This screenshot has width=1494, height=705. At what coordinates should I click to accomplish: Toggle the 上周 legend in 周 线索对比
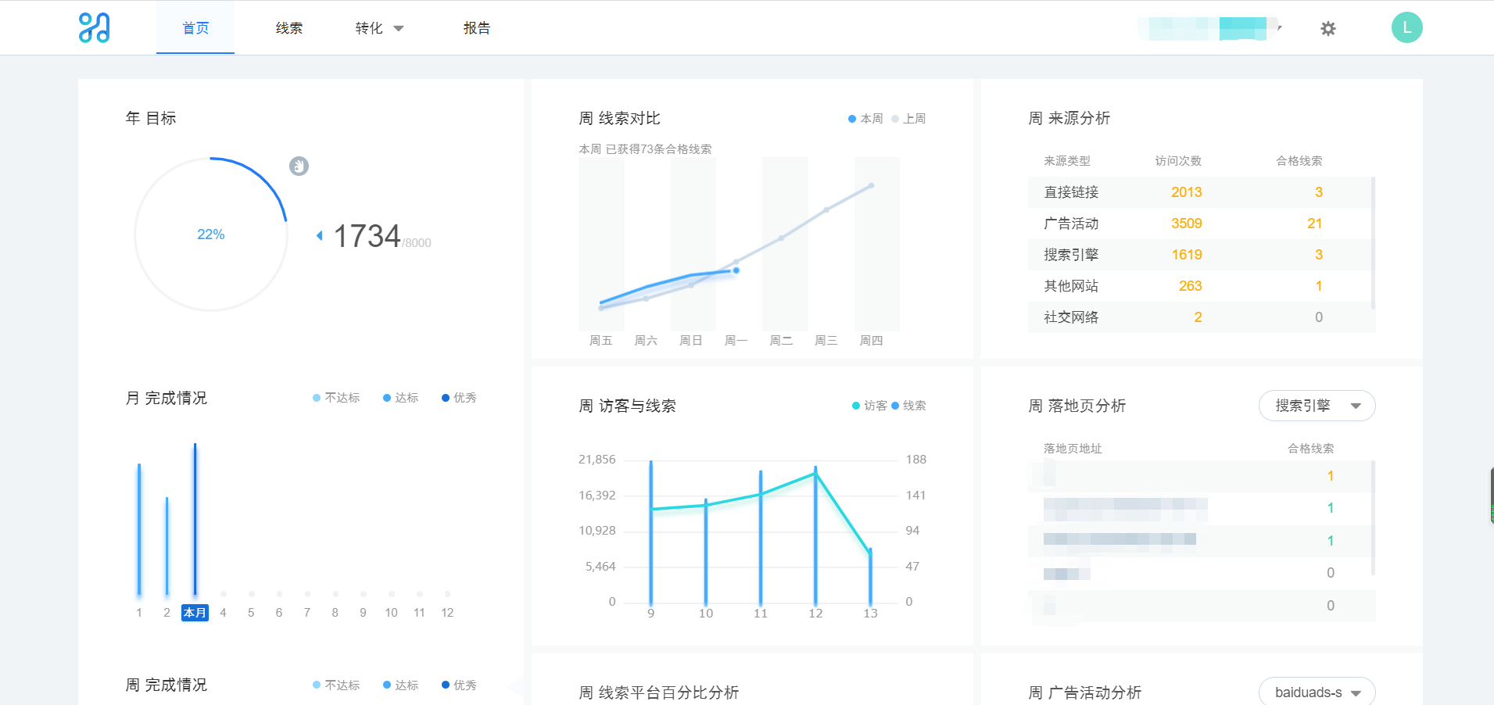[908, 119]
